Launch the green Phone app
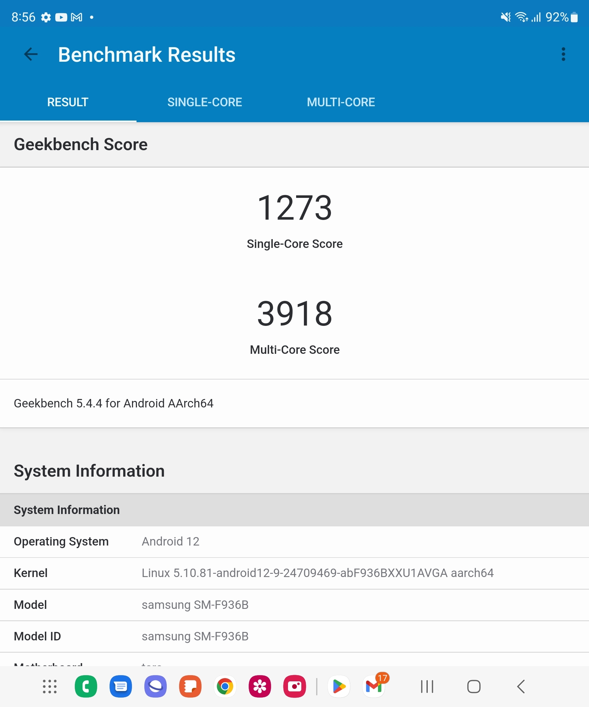This screenshot has height=707, width=589. (x=86, y=687)
